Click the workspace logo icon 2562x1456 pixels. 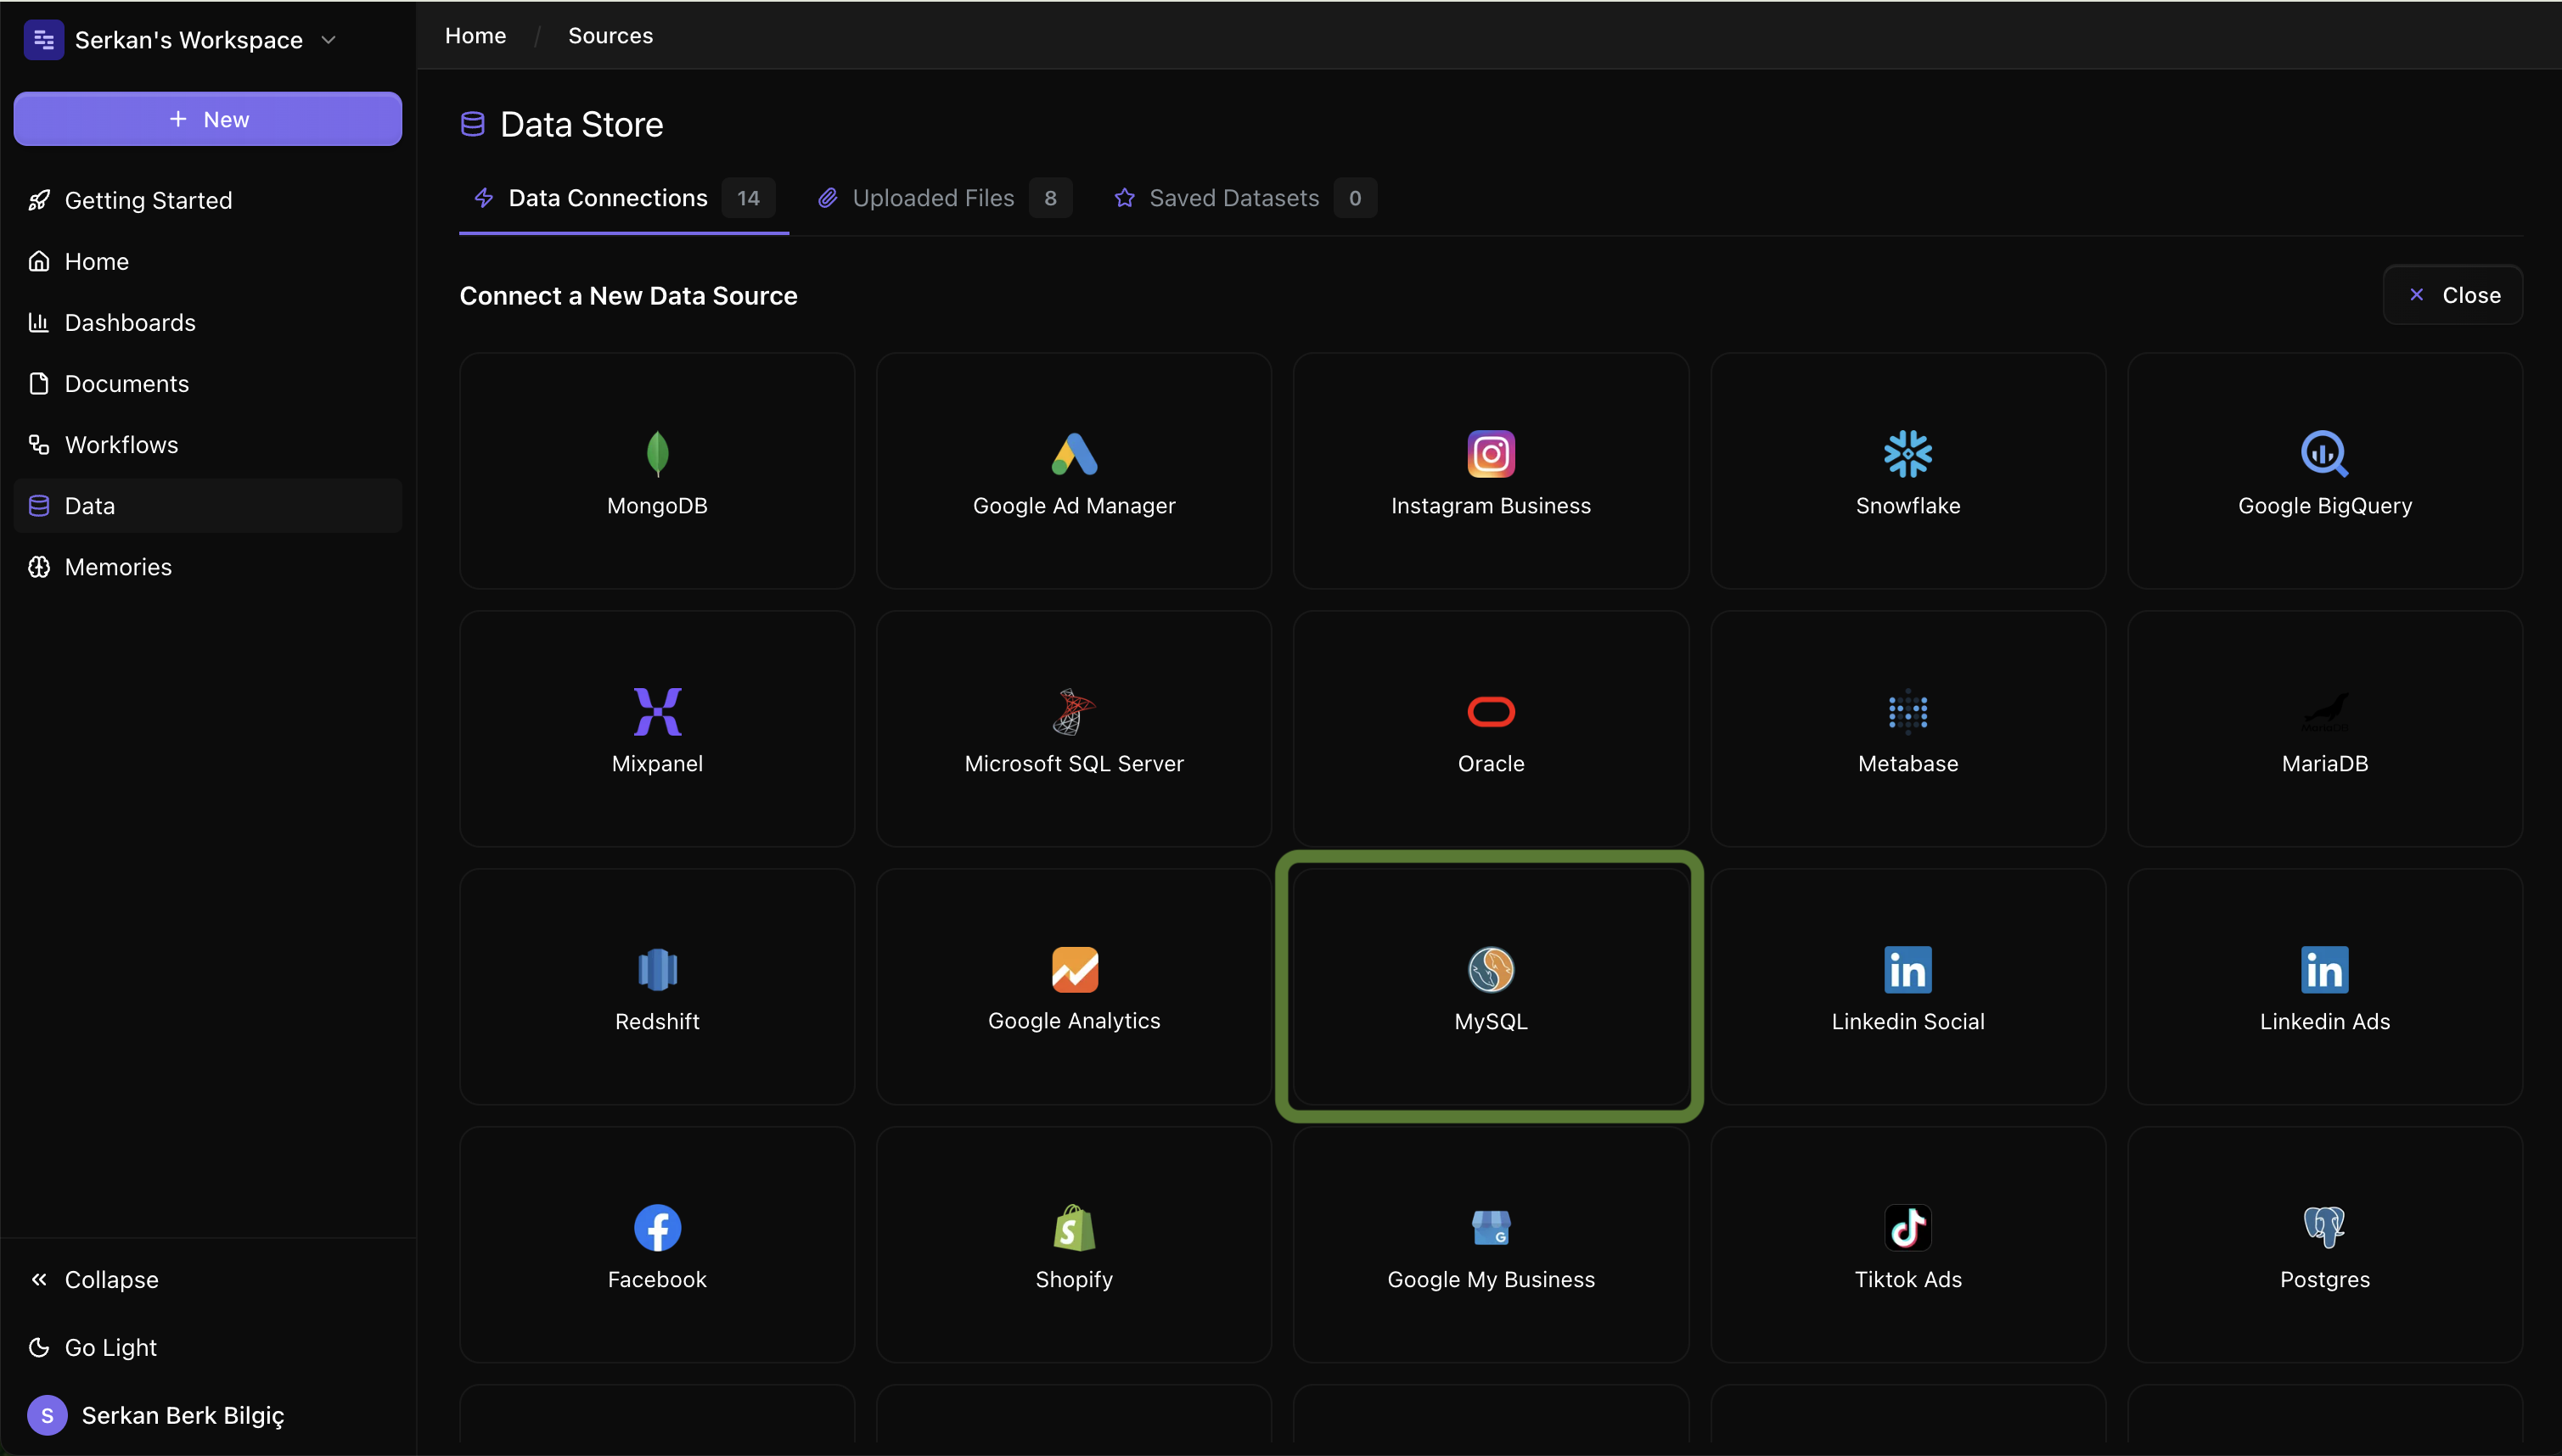click(x=44, y=40)
